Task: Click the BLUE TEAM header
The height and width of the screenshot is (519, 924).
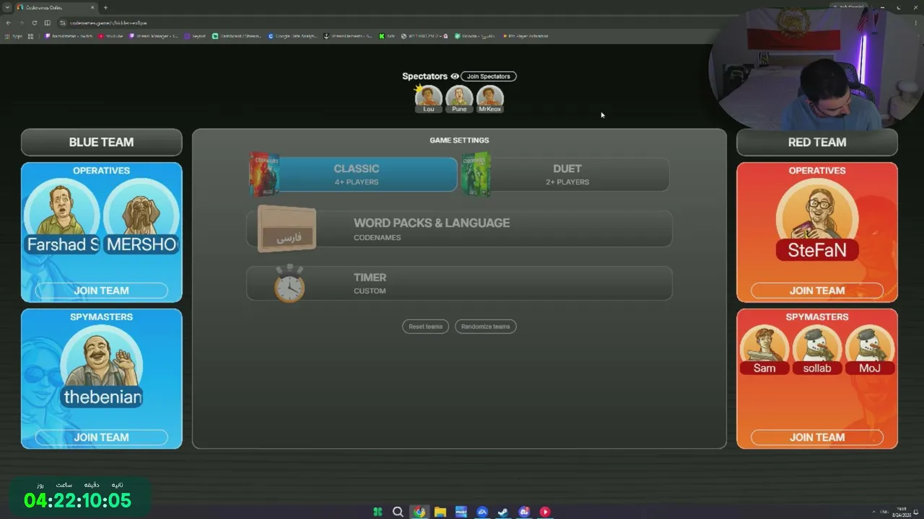Action: [101, 142]
